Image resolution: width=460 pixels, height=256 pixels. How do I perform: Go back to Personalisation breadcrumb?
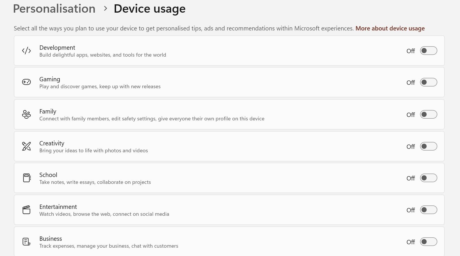54,9
